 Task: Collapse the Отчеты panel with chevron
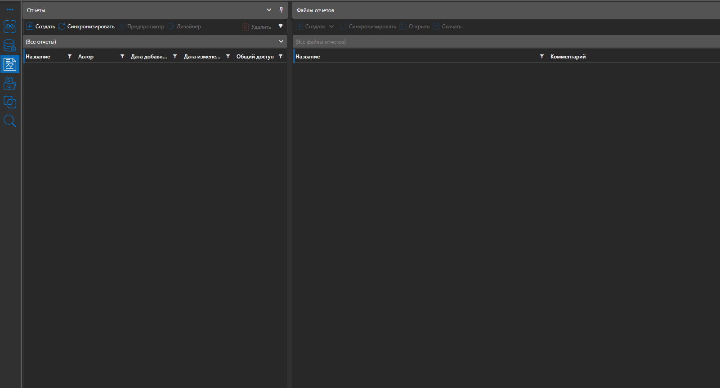coord(269,10)
